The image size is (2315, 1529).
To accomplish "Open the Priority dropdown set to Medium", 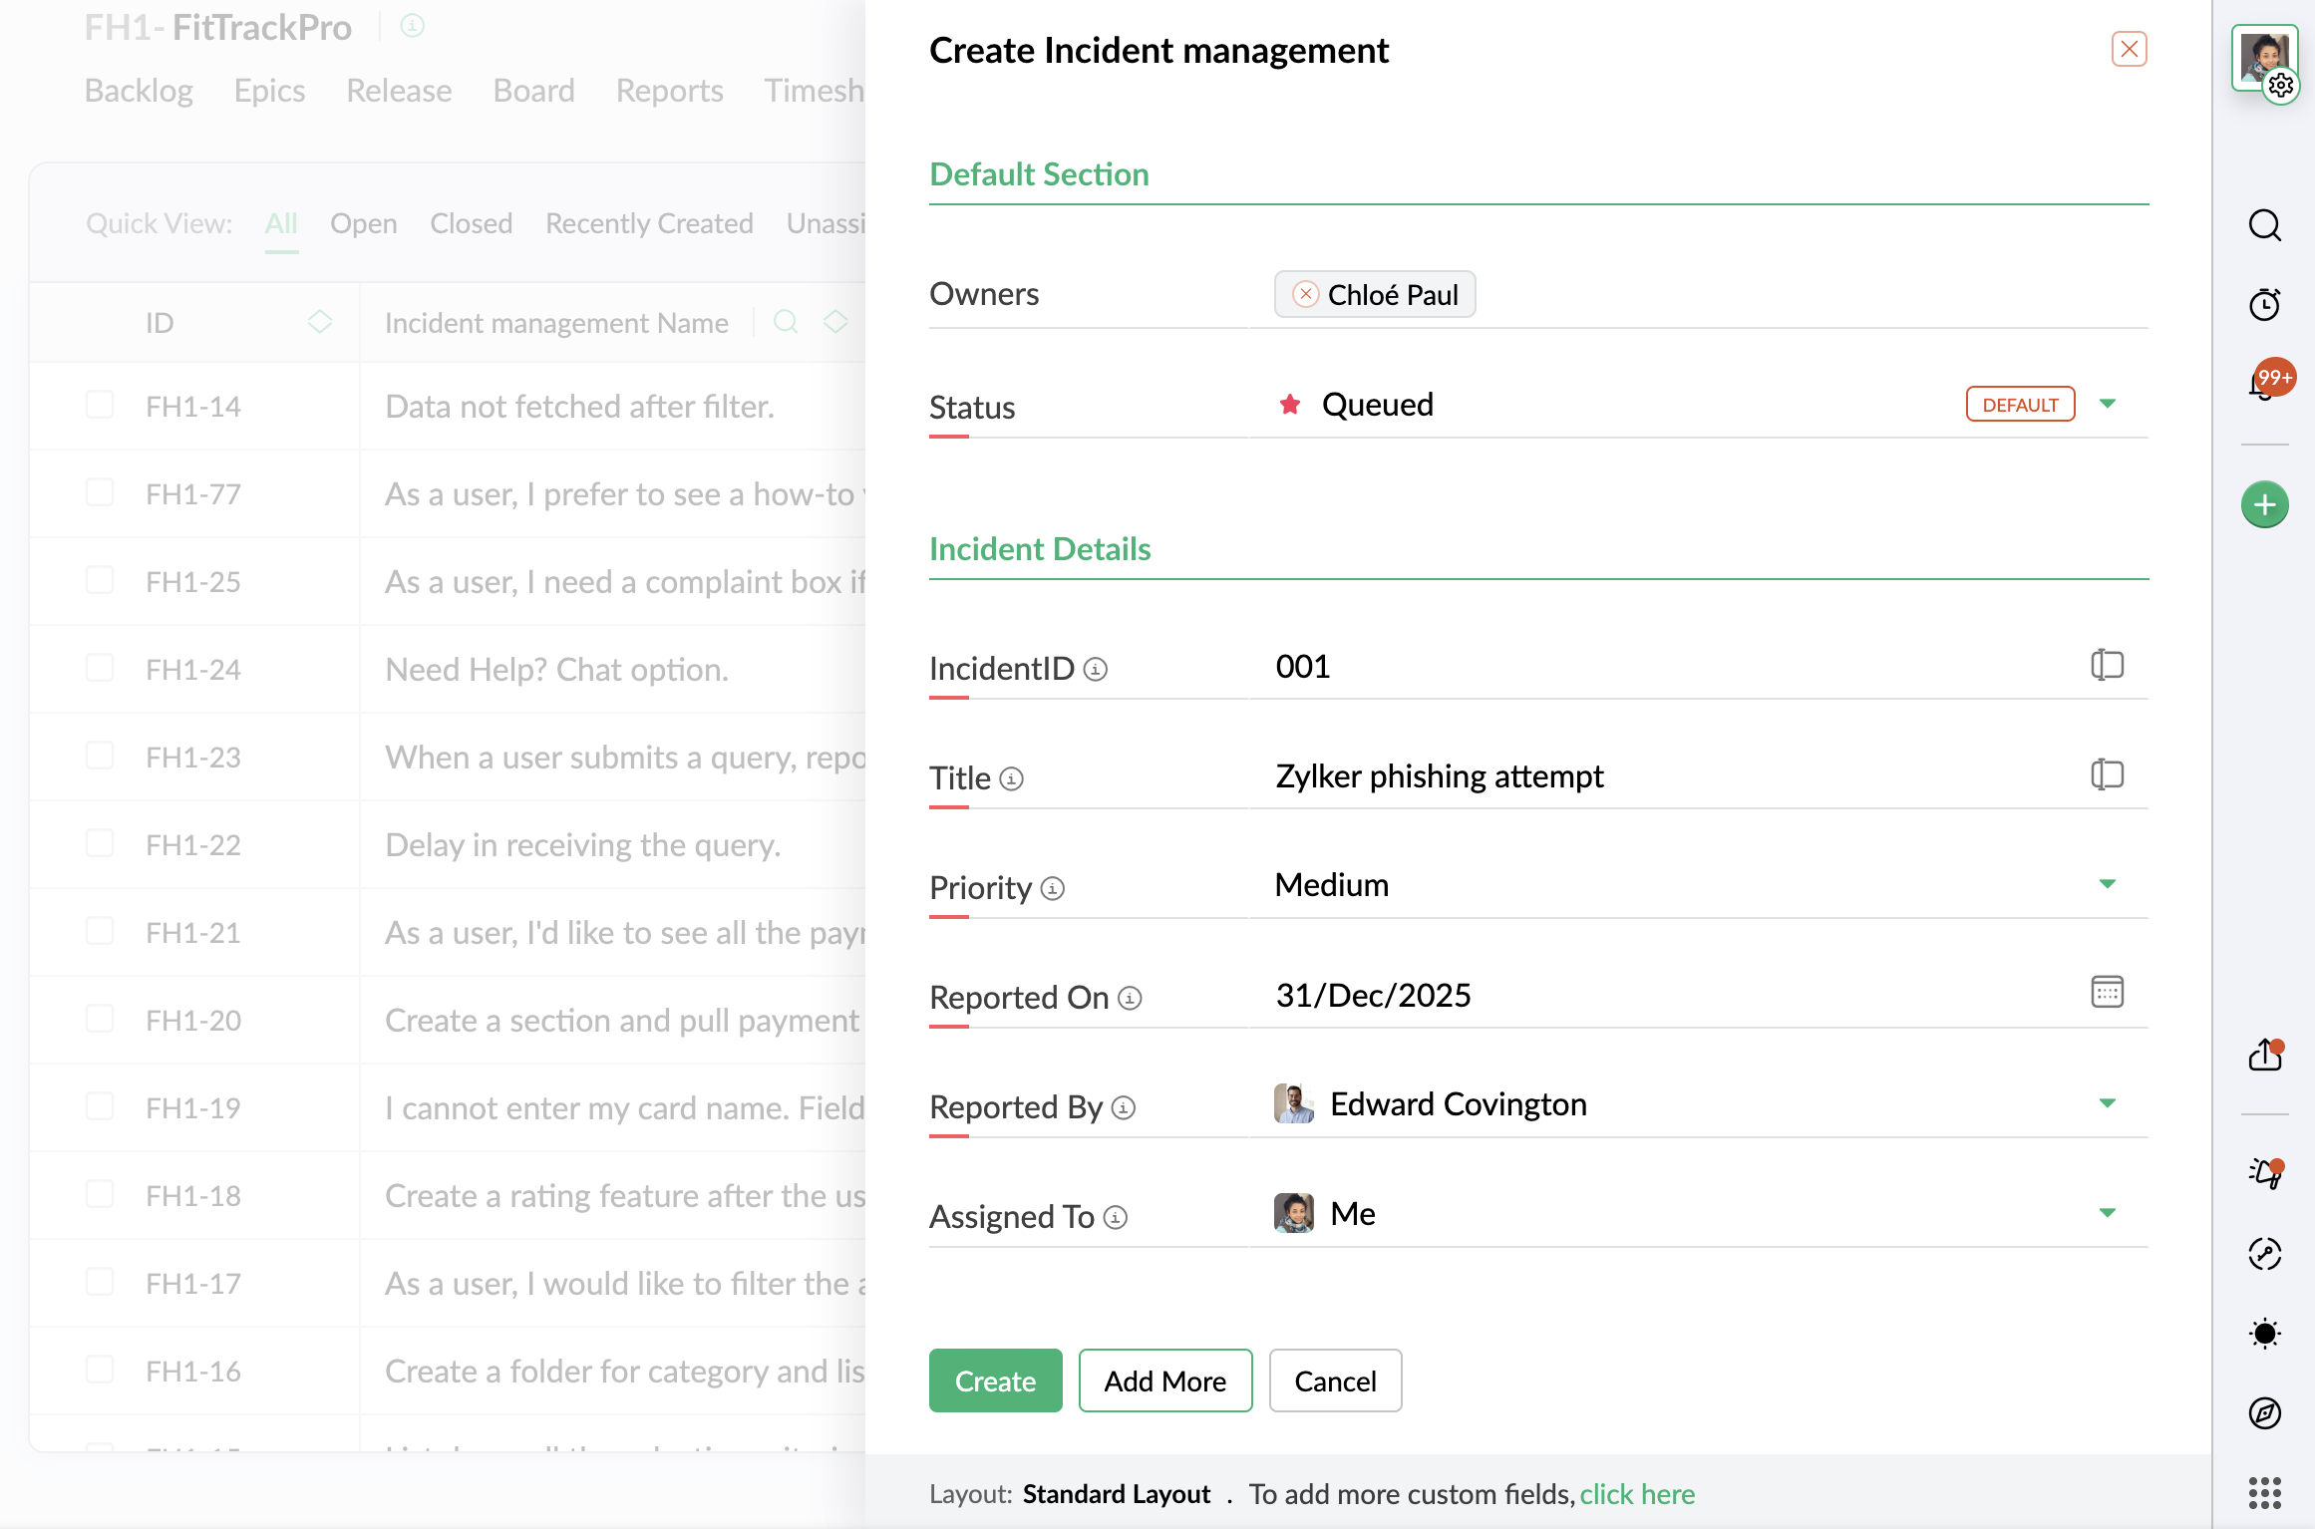I will 2107,885.
